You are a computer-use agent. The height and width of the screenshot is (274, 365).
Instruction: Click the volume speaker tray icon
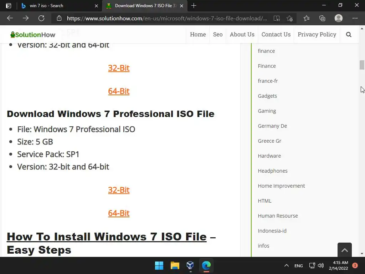coord(321,265)
